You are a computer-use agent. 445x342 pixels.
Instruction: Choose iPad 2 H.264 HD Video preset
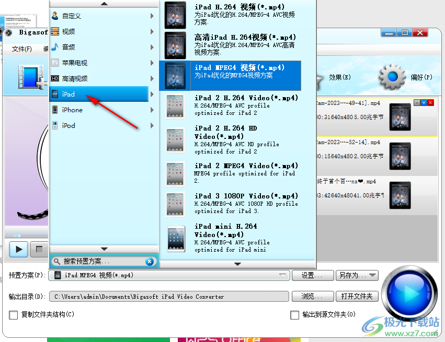click(230, 140)
